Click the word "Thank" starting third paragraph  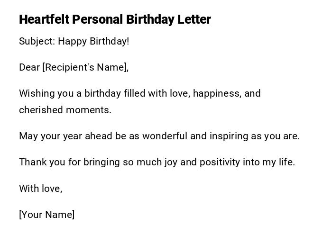(32, 162)
